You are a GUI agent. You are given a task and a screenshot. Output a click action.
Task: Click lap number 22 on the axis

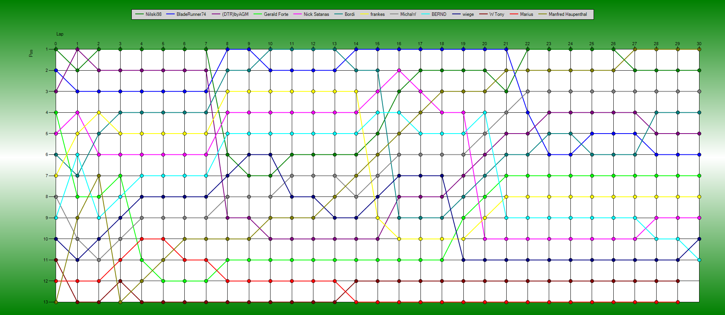528,44
